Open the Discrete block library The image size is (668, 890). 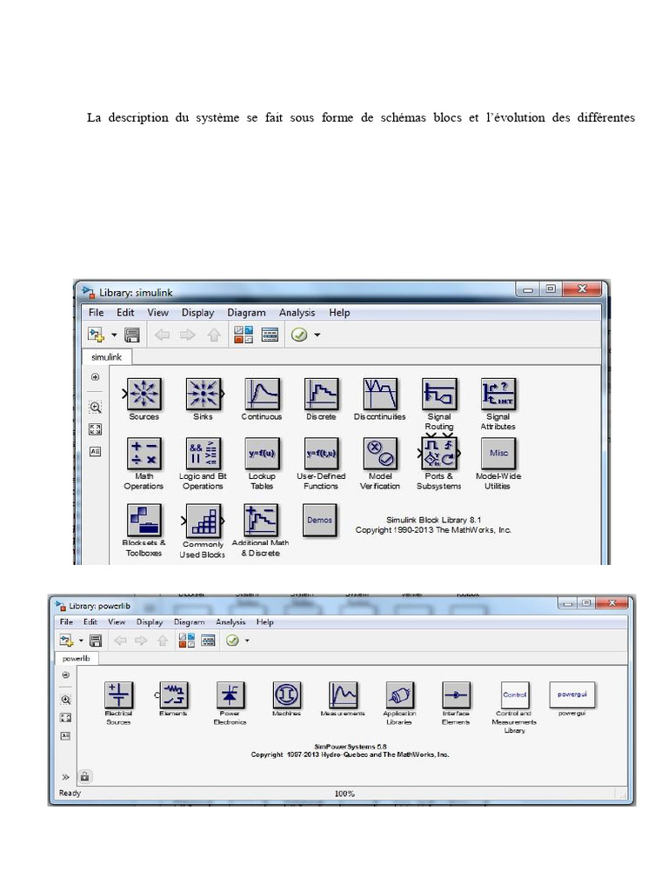322,394
